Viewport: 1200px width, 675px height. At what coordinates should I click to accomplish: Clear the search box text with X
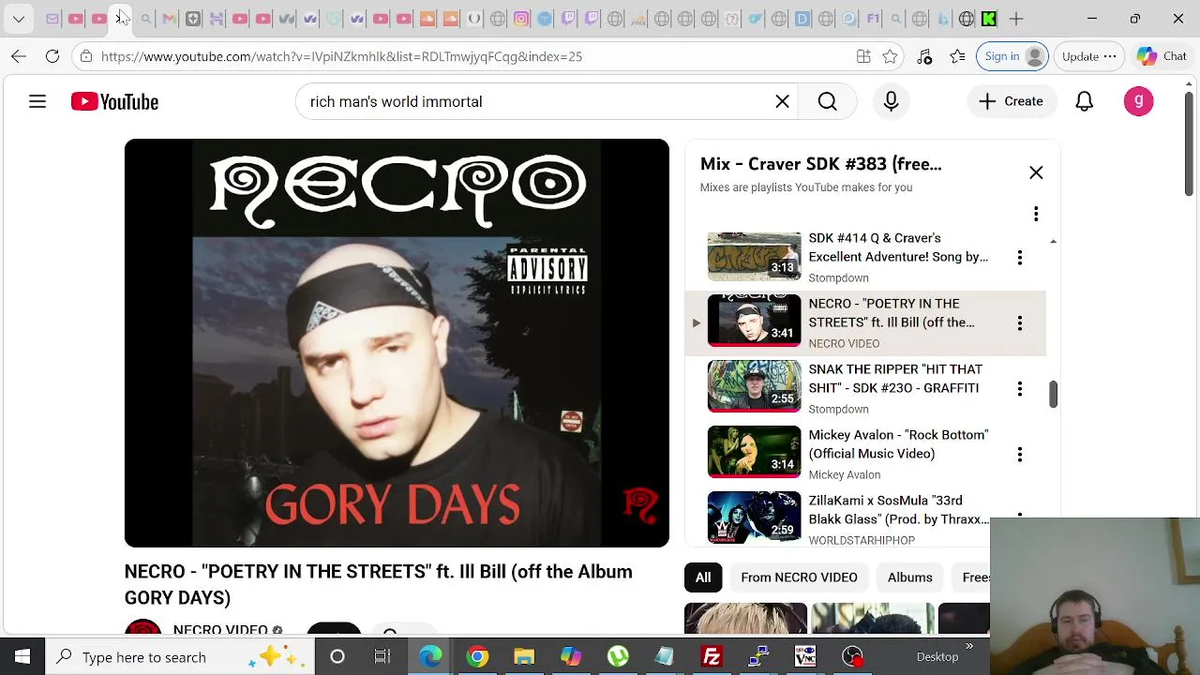[782, 101]
